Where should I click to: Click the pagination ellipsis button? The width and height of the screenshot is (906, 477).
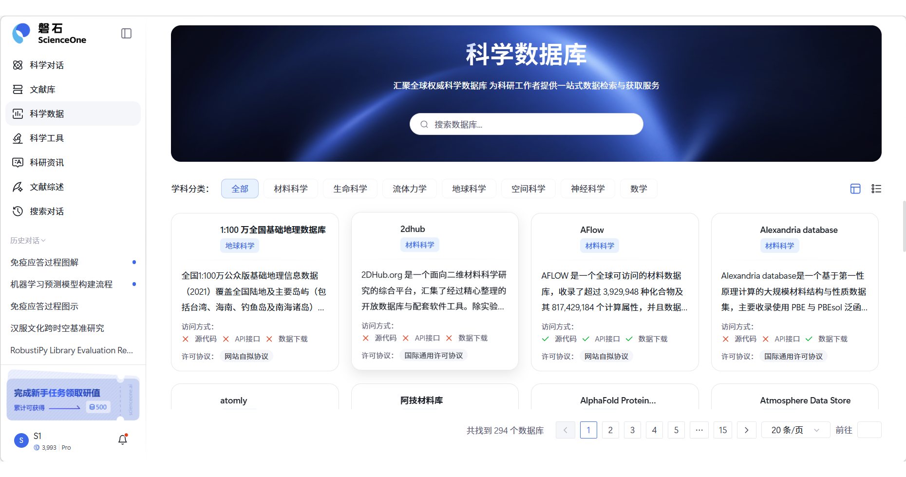pos(699,430)
